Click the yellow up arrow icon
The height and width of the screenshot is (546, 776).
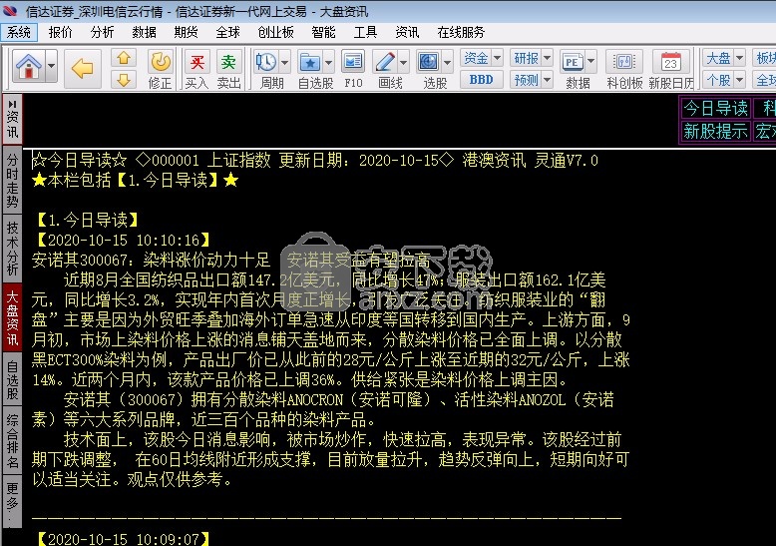[x=124, y=58]
